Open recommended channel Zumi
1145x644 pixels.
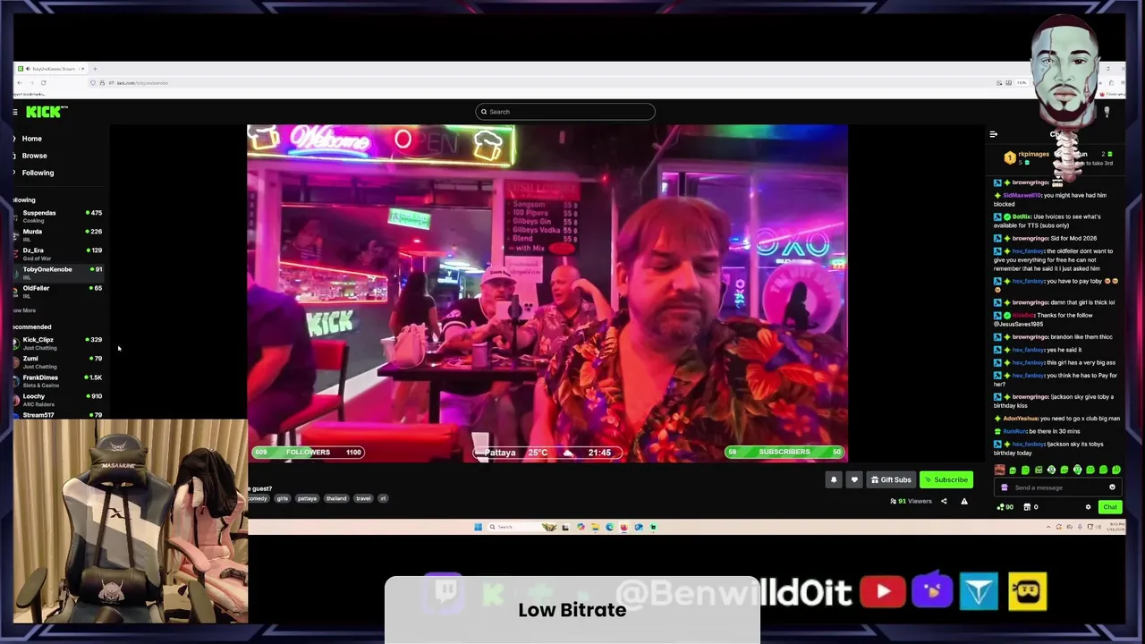coord(58,361)
